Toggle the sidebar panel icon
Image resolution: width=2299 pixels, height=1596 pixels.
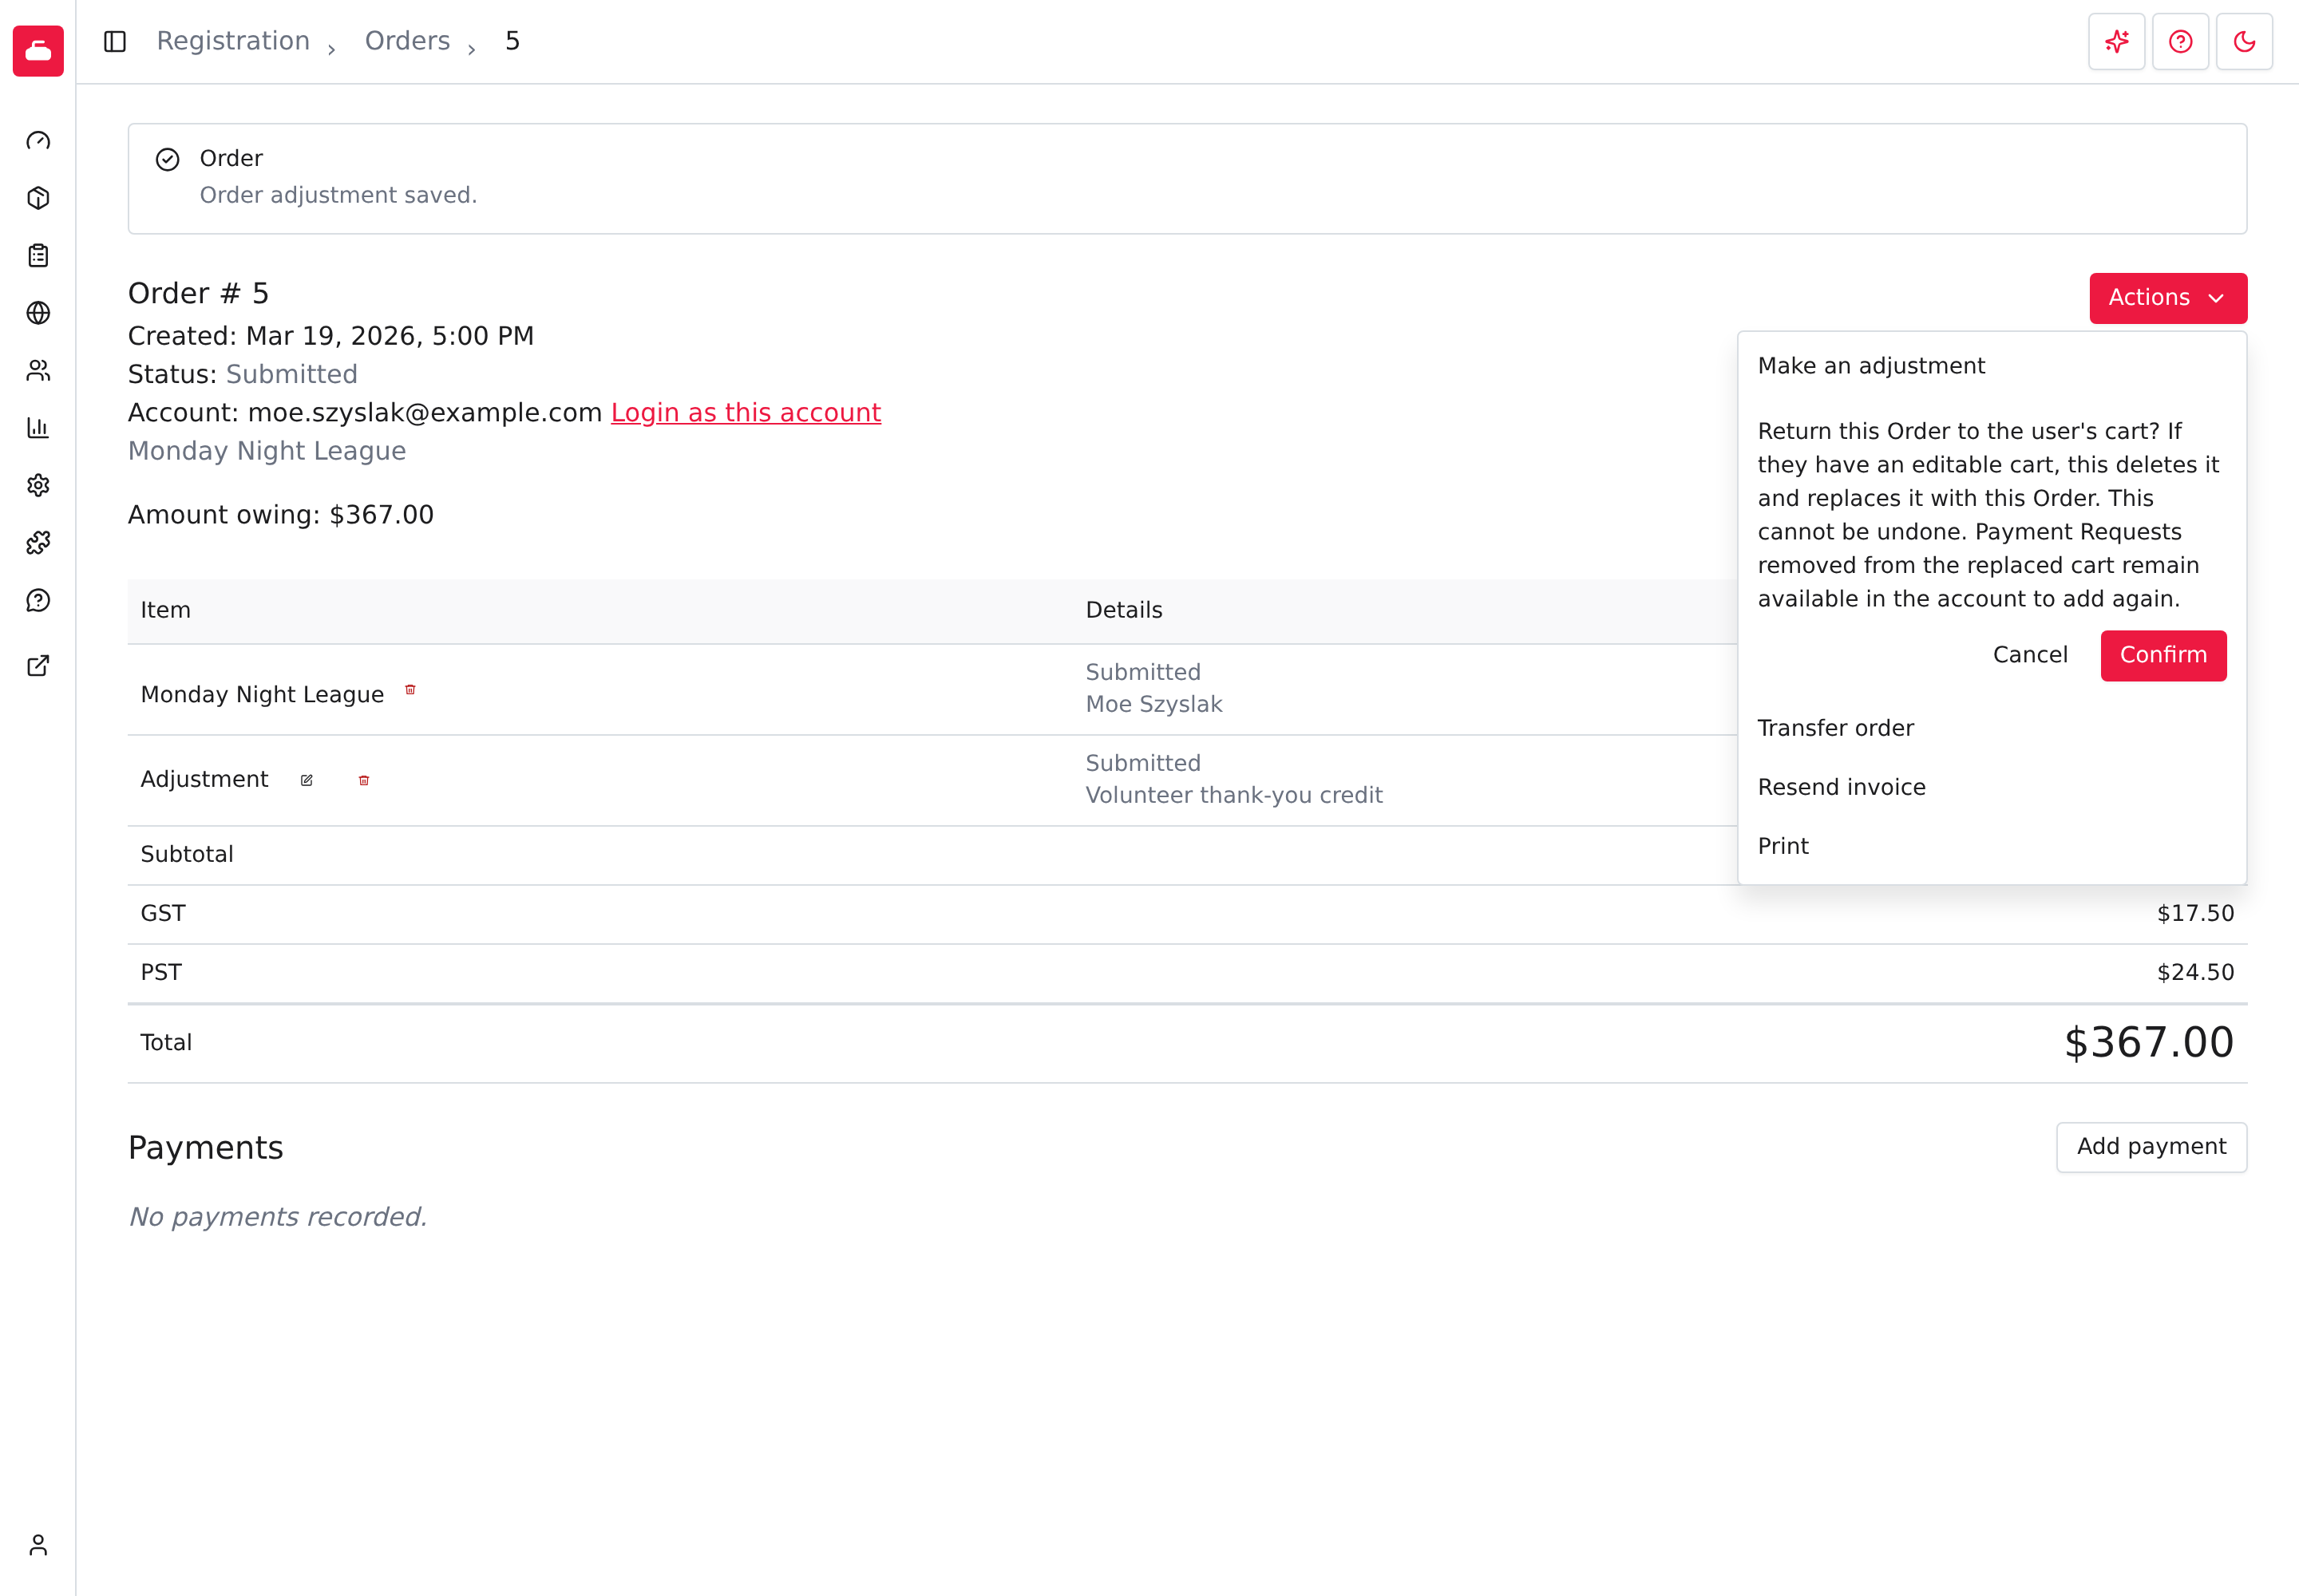tap(115, 41)
